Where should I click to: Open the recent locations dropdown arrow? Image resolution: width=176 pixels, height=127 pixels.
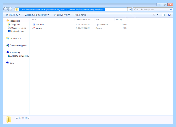[x=13, y=9]
